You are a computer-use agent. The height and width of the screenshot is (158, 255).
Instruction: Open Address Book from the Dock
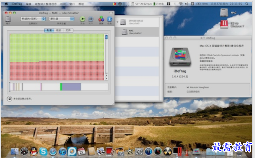pyautogui.click(x=91, y=151)
